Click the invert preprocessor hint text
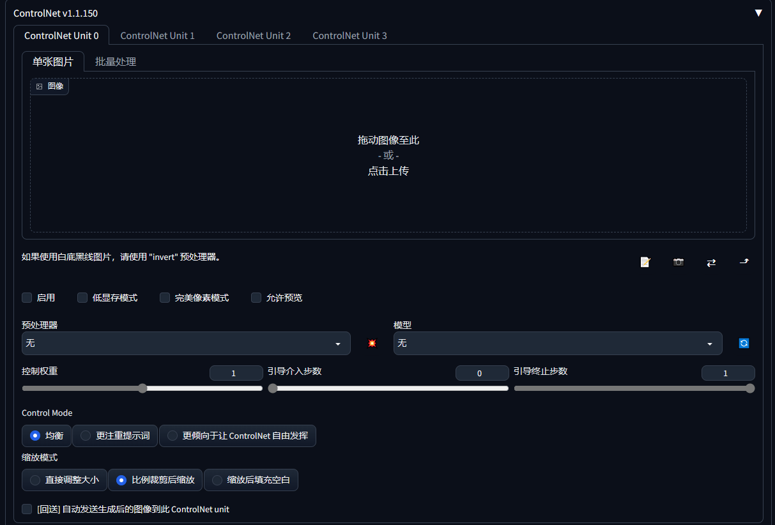The width and height of the screenshot is (775, 525). 121,257
